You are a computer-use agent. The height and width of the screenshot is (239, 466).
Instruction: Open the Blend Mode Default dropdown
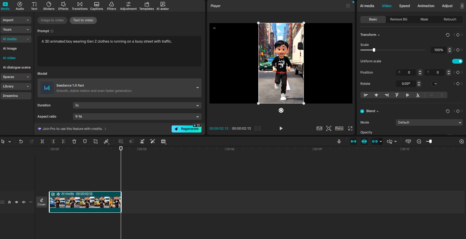click(x=429, y=122)
